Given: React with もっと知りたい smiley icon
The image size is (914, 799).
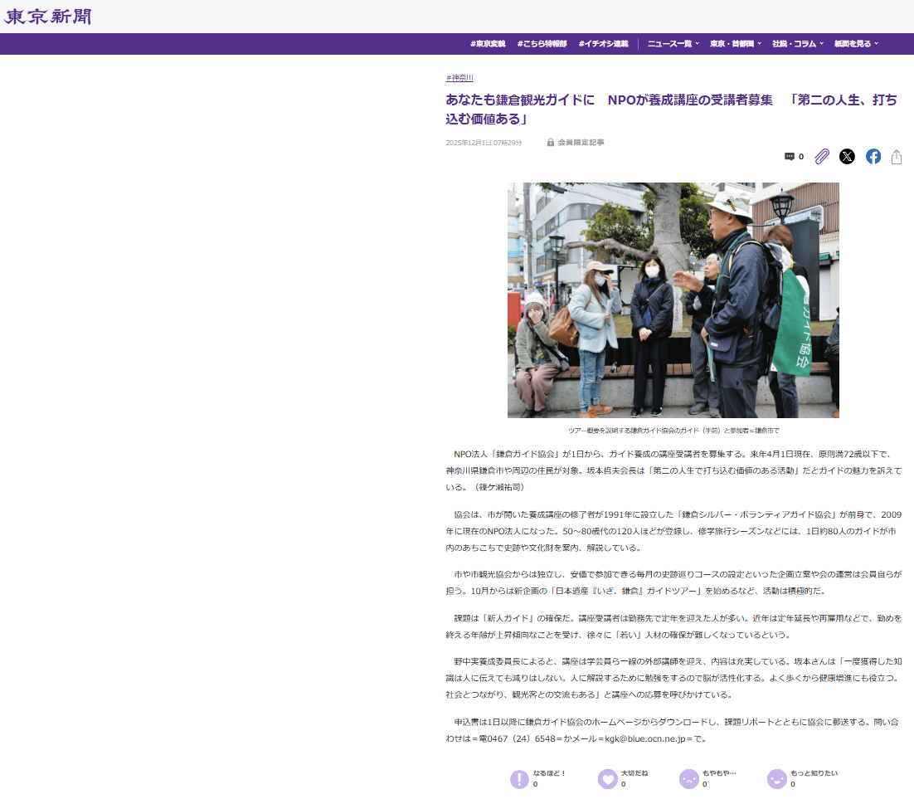Looking at the screenshot, I should 776,779.
